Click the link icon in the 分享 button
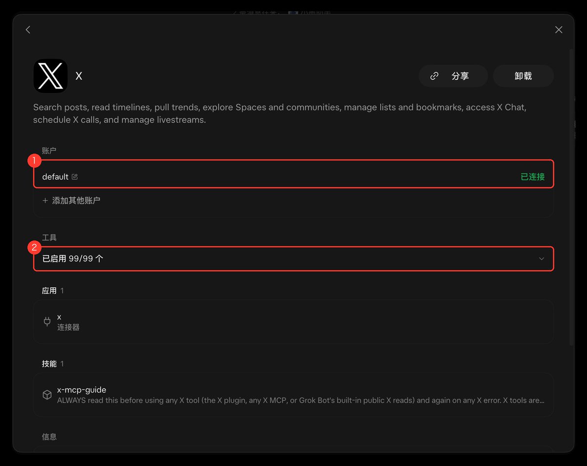The height and width of the screenshot is (466, 587). point(434,76)
